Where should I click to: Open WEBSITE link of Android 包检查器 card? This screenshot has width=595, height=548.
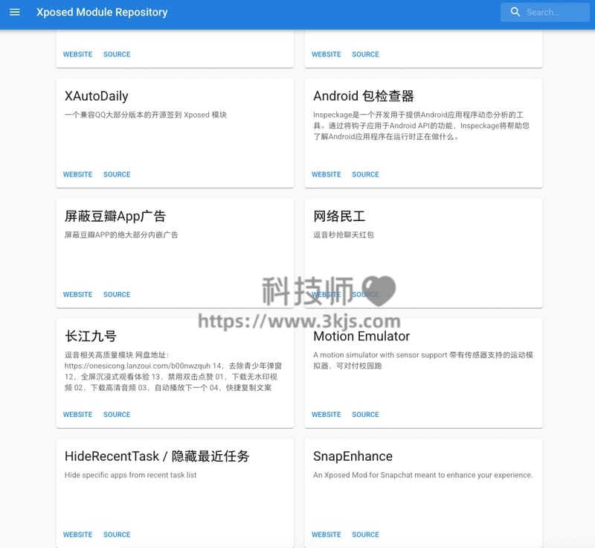[x=327, y=174]
